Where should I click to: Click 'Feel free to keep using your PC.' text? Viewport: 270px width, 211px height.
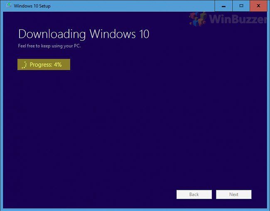click(49, 46)
